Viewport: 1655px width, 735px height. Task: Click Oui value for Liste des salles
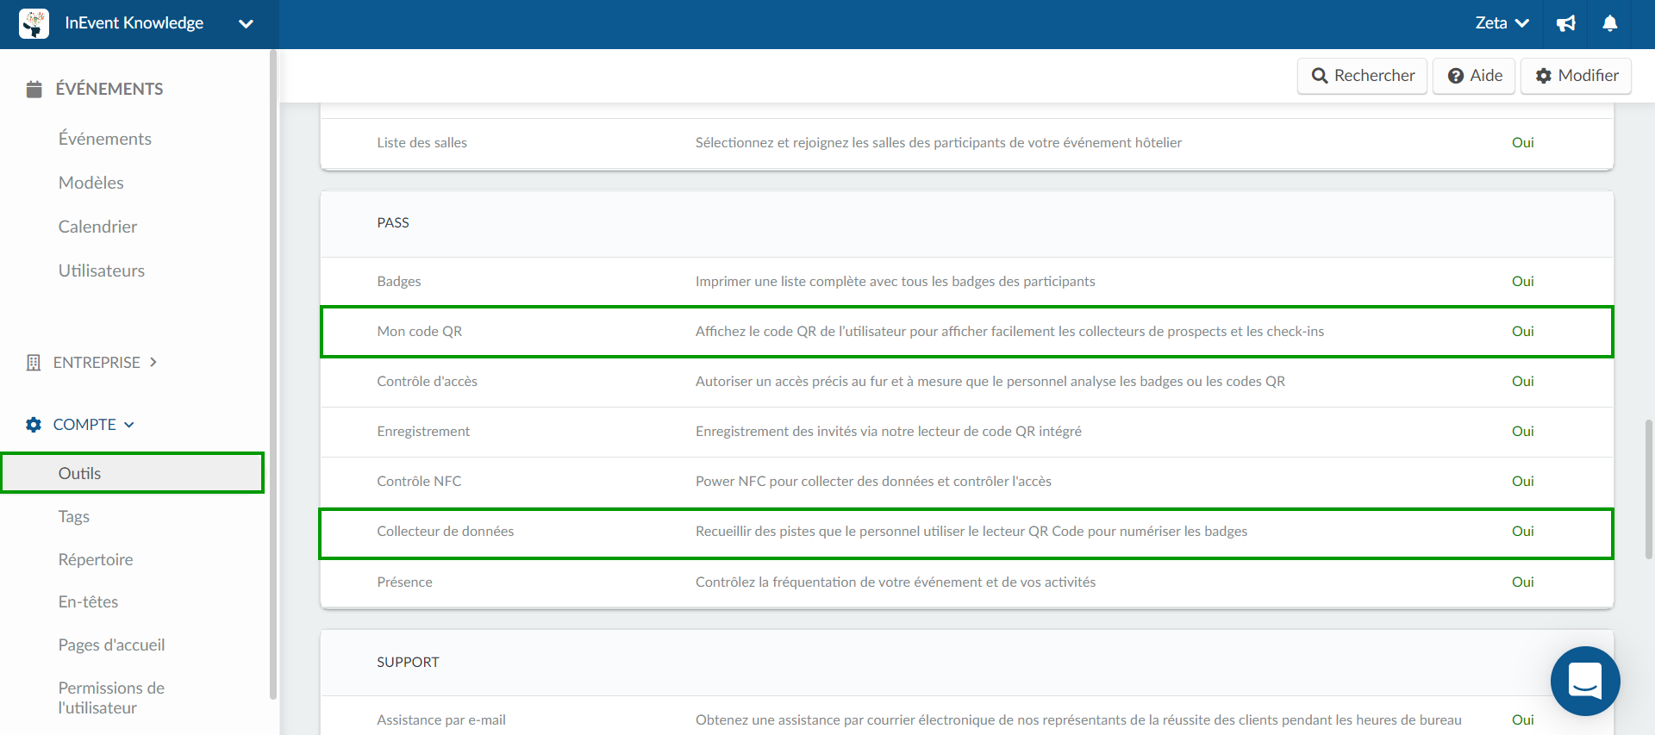(1522, 143)
